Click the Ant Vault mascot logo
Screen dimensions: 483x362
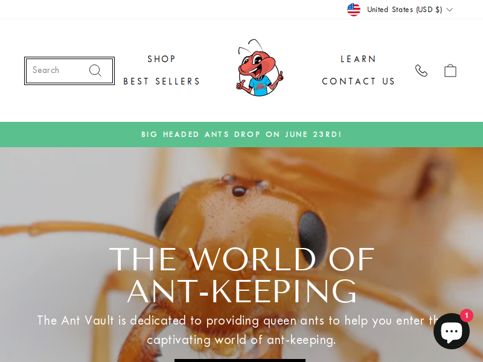pyautogui.click(x=260, y=68)
